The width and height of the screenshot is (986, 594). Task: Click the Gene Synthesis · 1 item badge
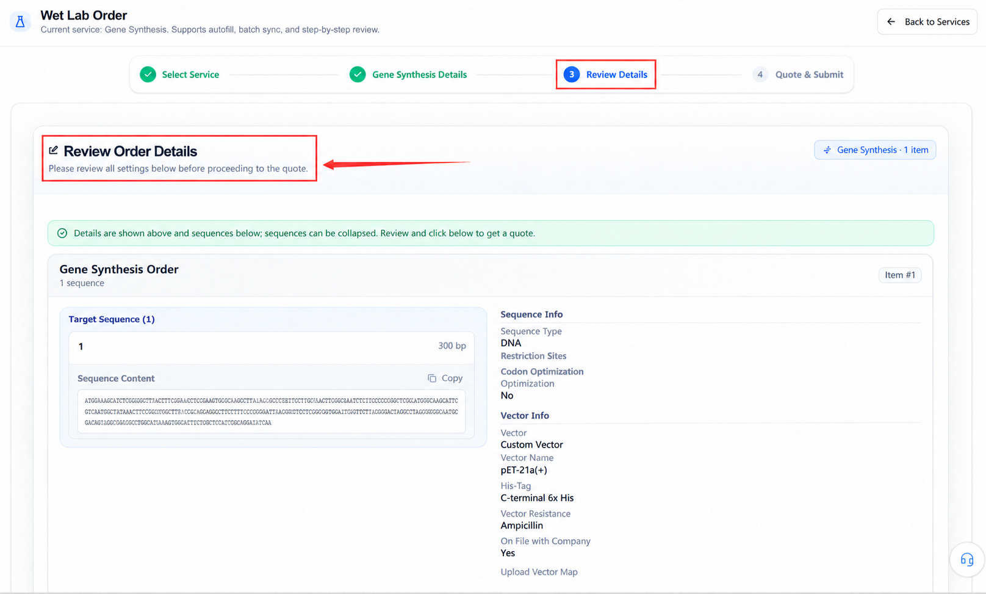(x=875, y=150)
